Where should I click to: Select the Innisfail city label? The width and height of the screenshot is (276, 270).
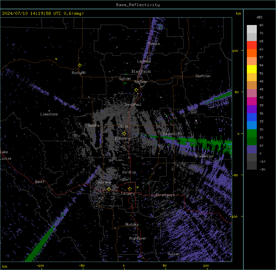[x=133, y=105]
